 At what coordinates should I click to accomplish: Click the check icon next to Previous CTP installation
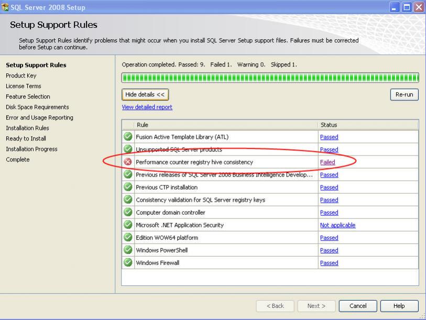click(128, 187)
